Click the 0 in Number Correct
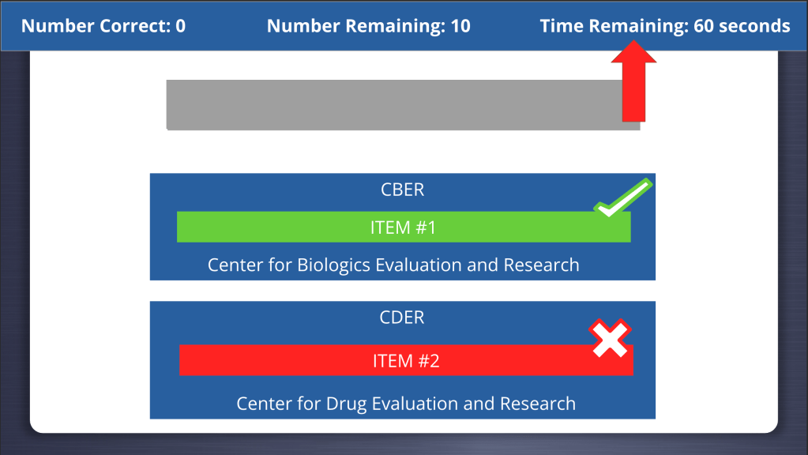808x455 pixels. pyautogui.click(x=181, y=26)
